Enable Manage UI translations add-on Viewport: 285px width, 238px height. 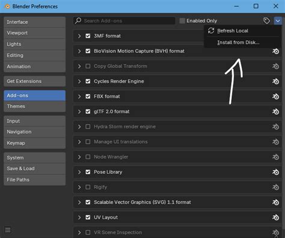coord(88,142)
